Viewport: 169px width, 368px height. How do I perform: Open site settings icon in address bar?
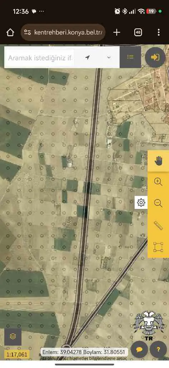pyautogui.click(x=28, y=32)
